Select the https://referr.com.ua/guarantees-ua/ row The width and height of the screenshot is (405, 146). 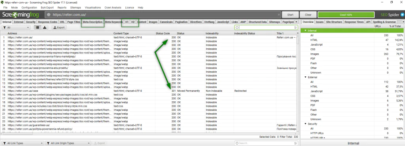149,125
